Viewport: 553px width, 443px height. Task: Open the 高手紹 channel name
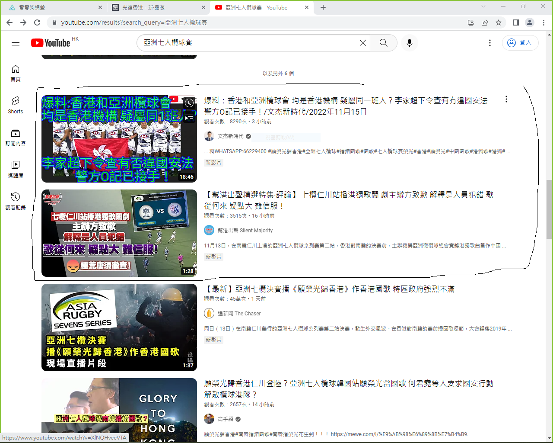(226, 419)
